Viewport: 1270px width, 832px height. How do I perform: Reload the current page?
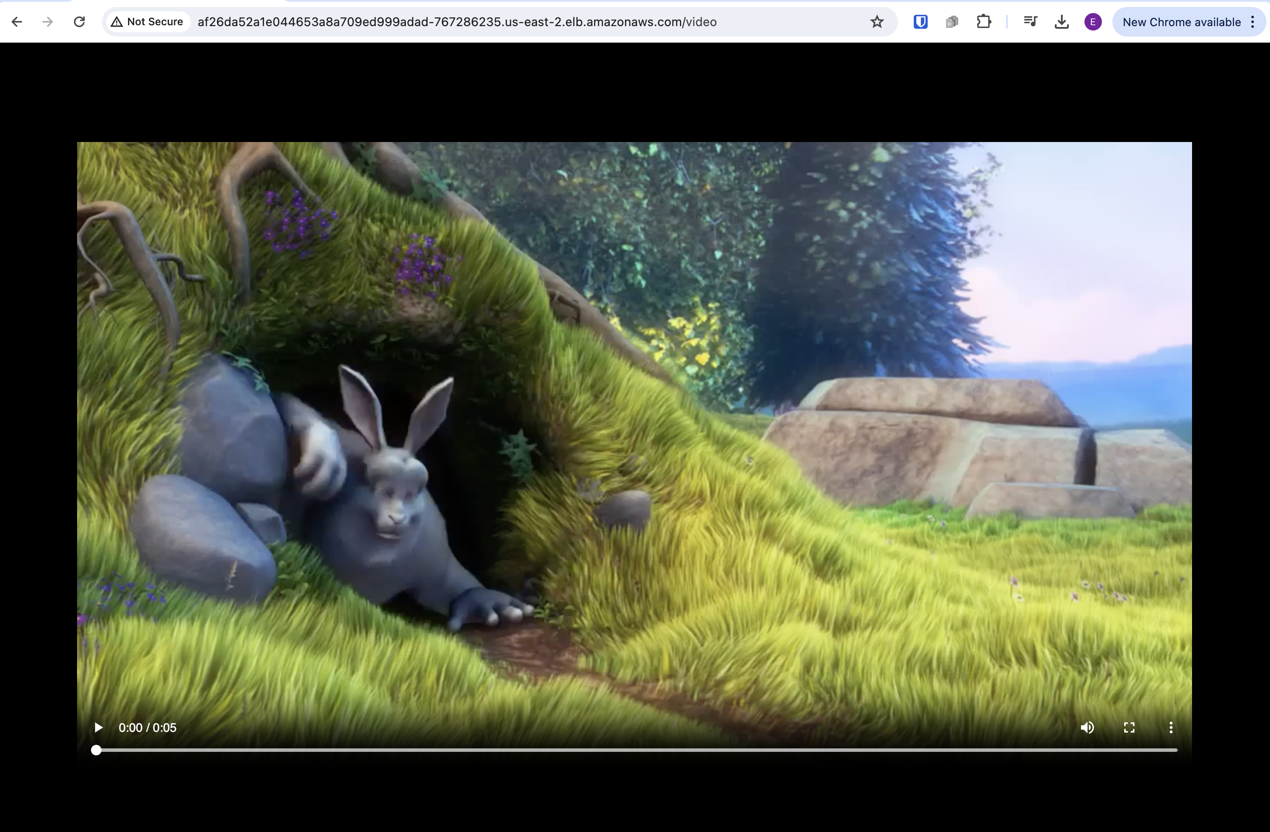[79, 22]
